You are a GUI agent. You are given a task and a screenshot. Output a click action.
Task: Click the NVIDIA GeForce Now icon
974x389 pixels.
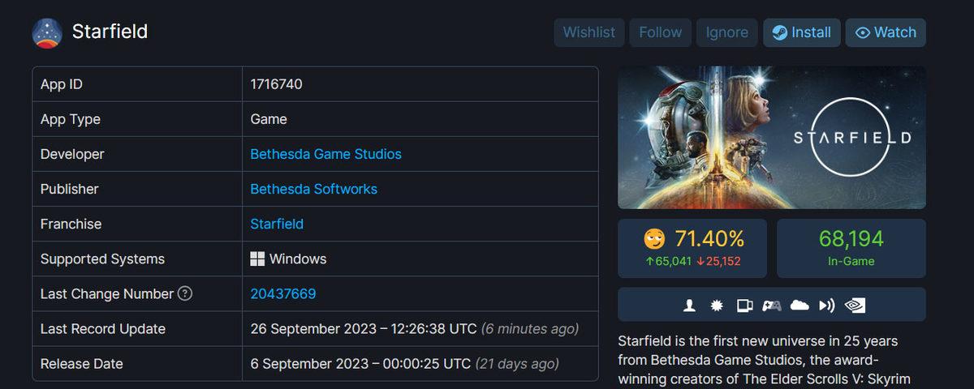click(855, 305)
